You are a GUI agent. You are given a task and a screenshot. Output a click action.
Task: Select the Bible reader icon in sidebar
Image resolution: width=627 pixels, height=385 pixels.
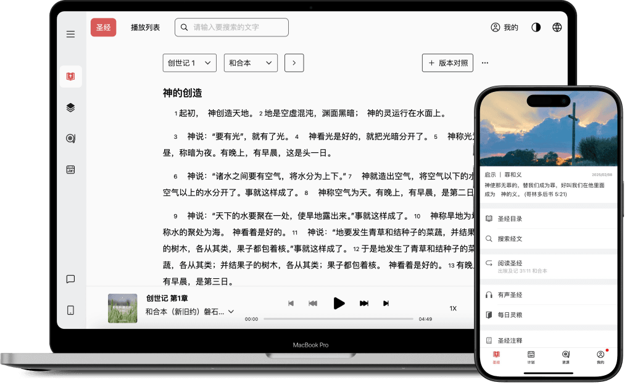point(70,77)
